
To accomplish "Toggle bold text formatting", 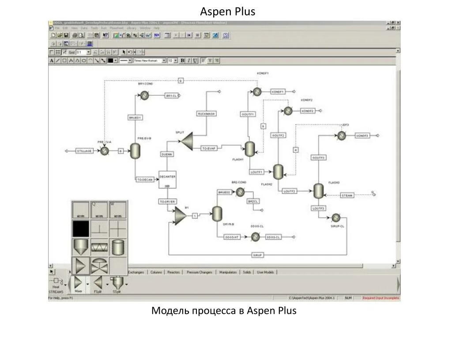I will [x=182, y=60].
